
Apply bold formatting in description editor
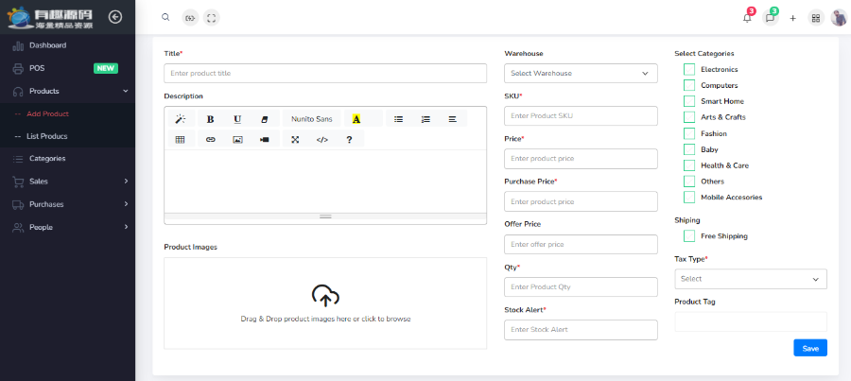tap(211, 119)
